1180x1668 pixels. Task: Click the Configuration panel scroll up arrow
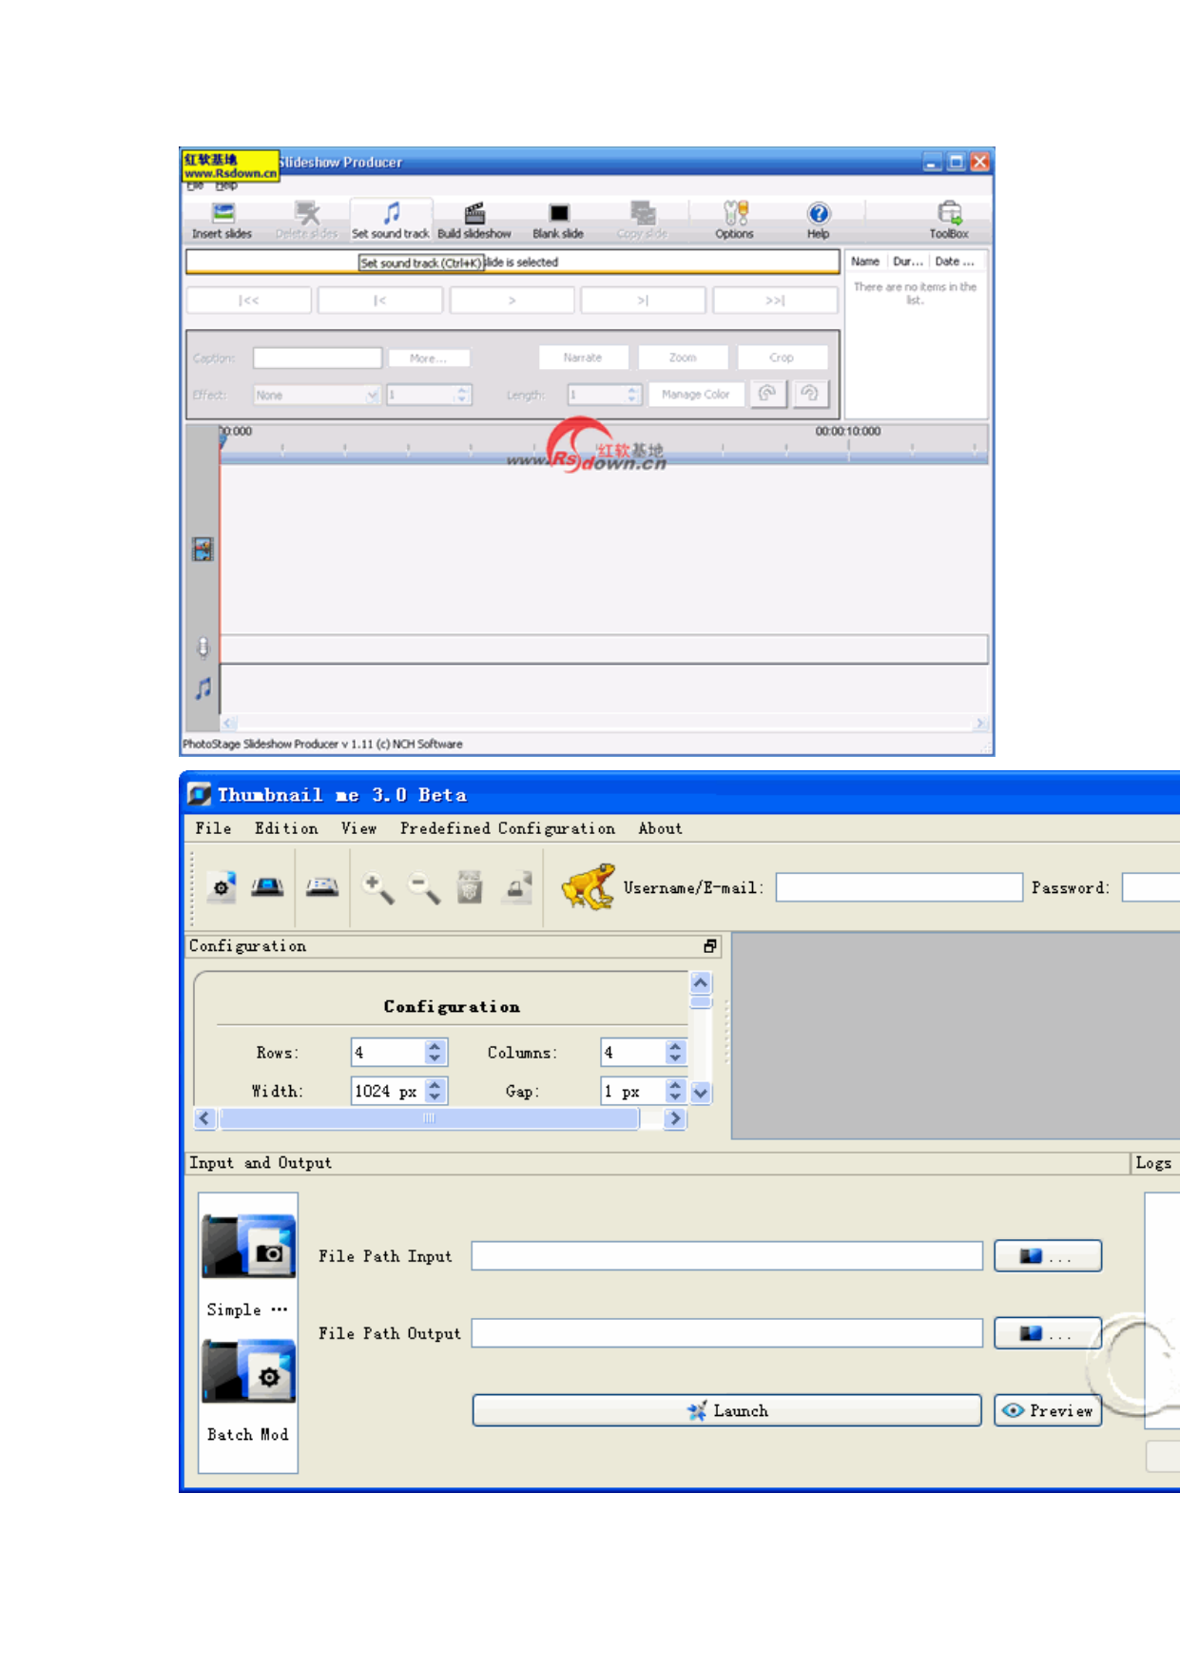click(701, 982)
